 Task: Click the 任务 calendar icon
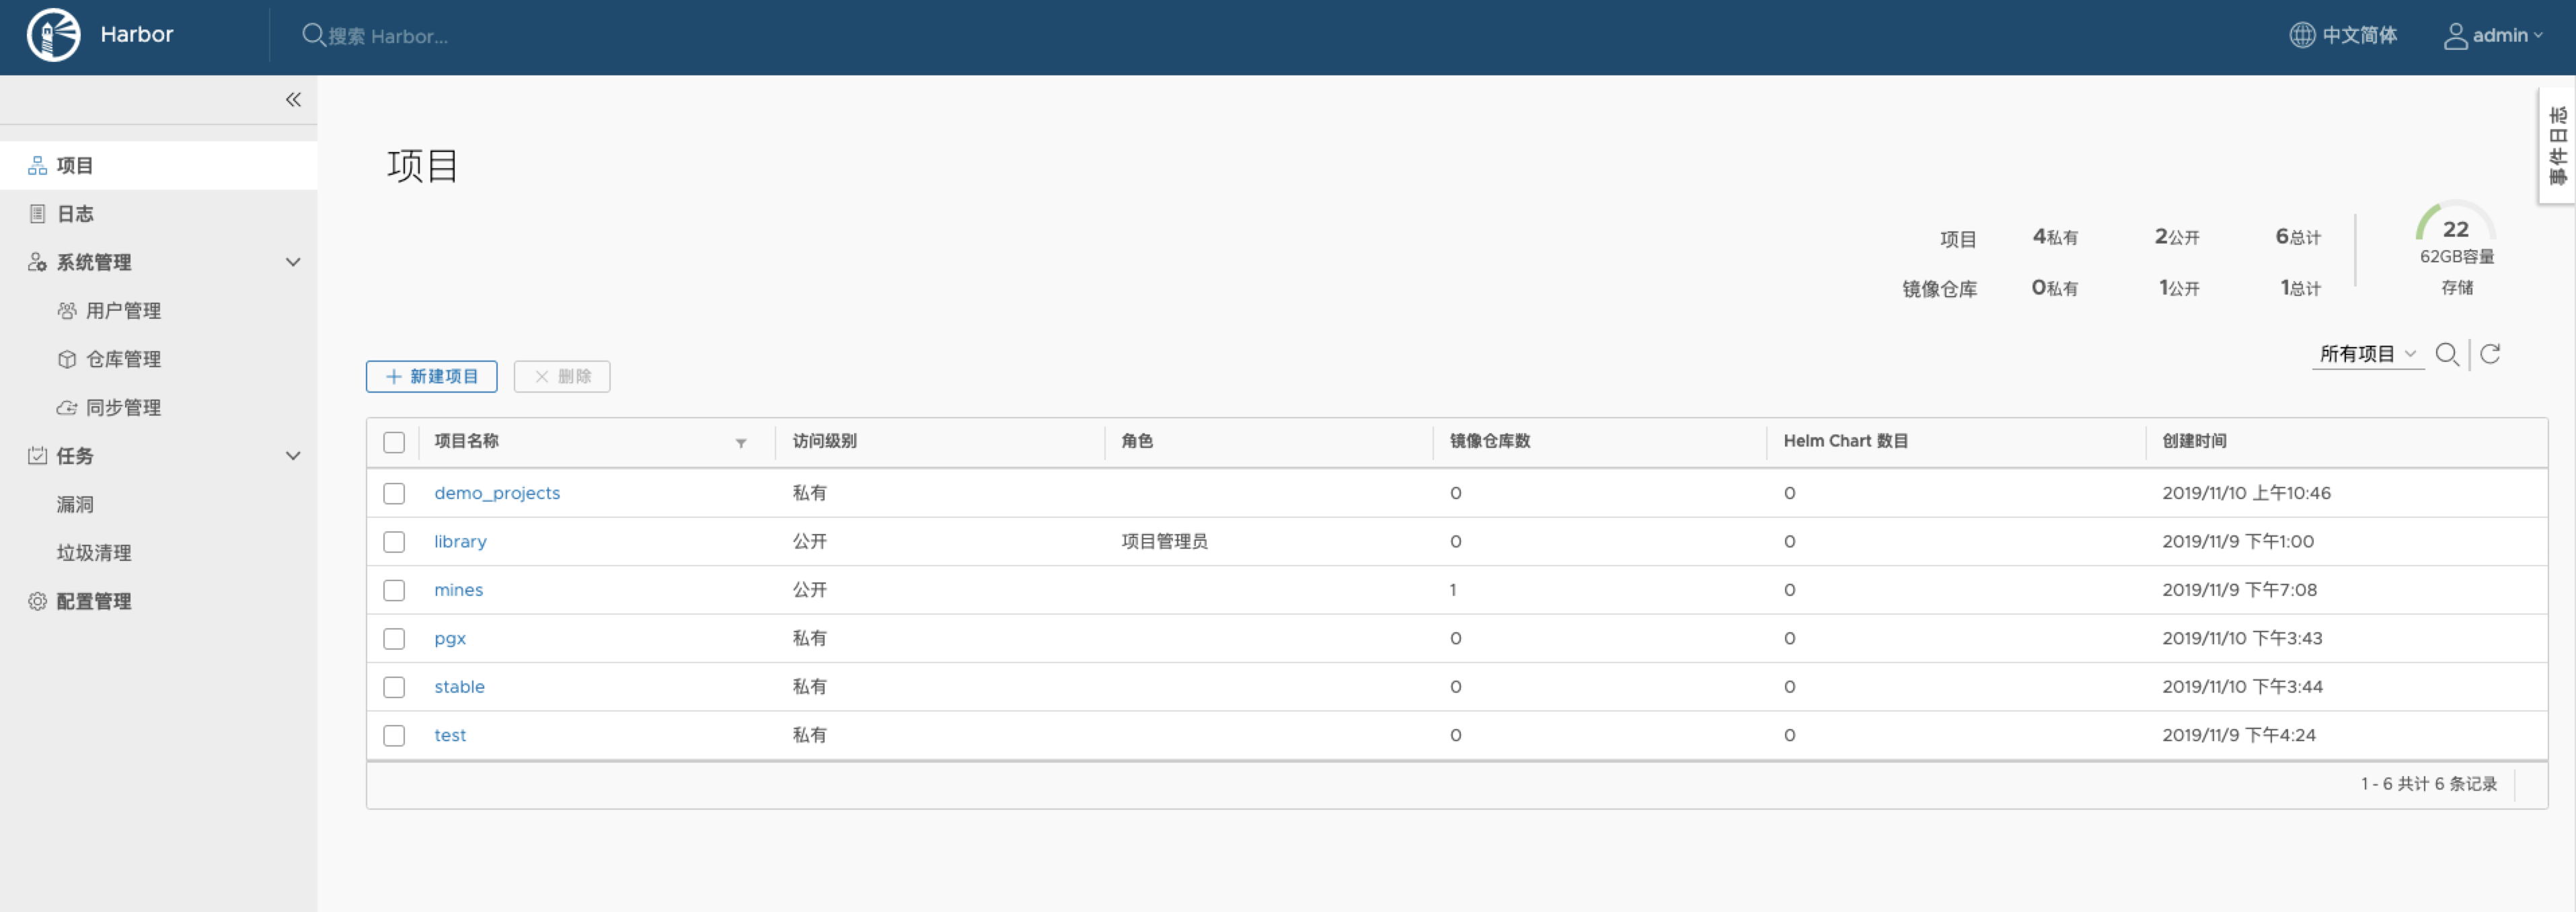(37, 455)
